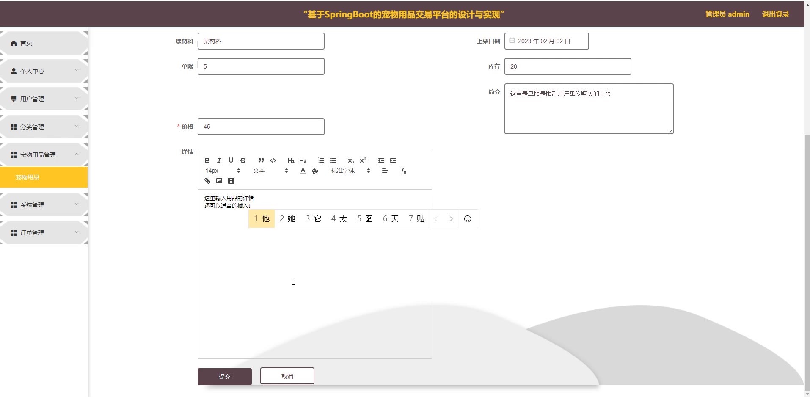Insert a blockquote in the editor
The image size is (810, 397).
(x=261, y=160)
